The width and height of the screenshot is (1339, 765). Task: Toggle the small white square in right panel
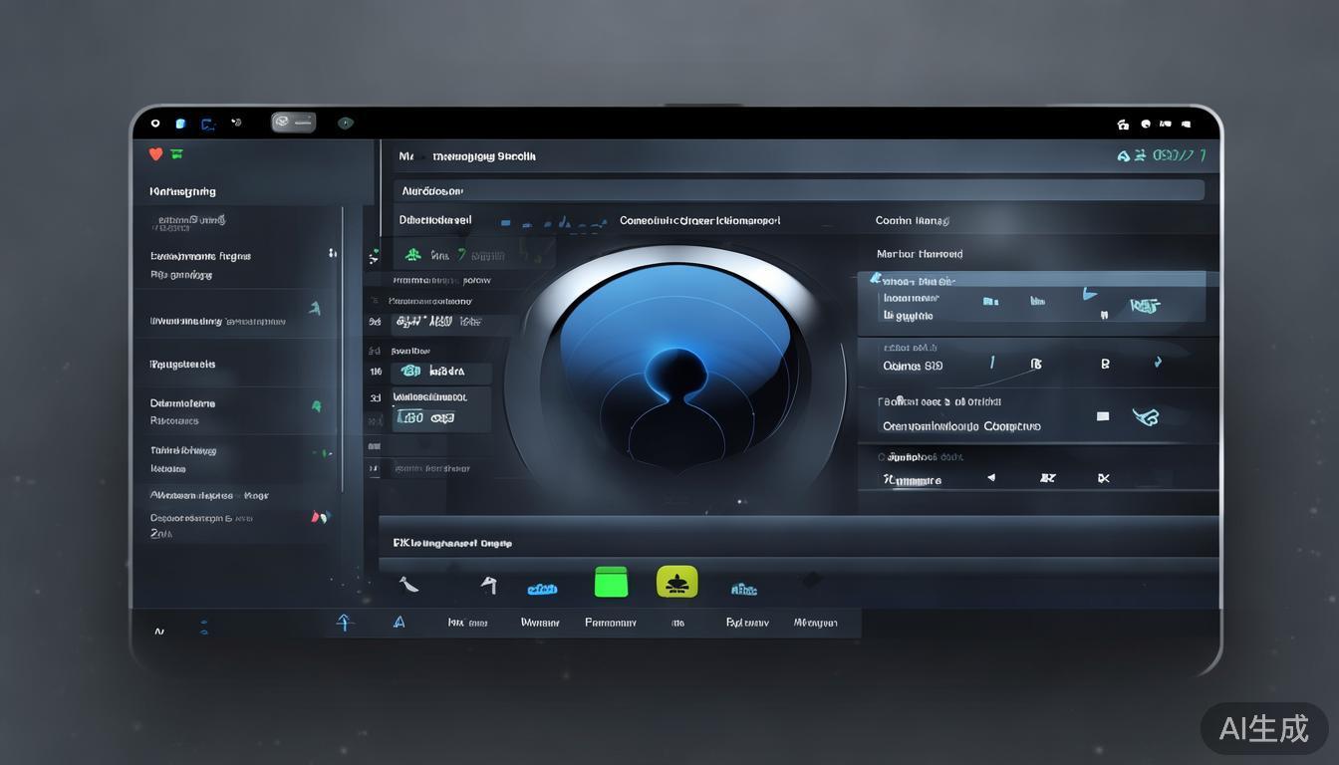pyautogui.click(x=1102, y=416)
